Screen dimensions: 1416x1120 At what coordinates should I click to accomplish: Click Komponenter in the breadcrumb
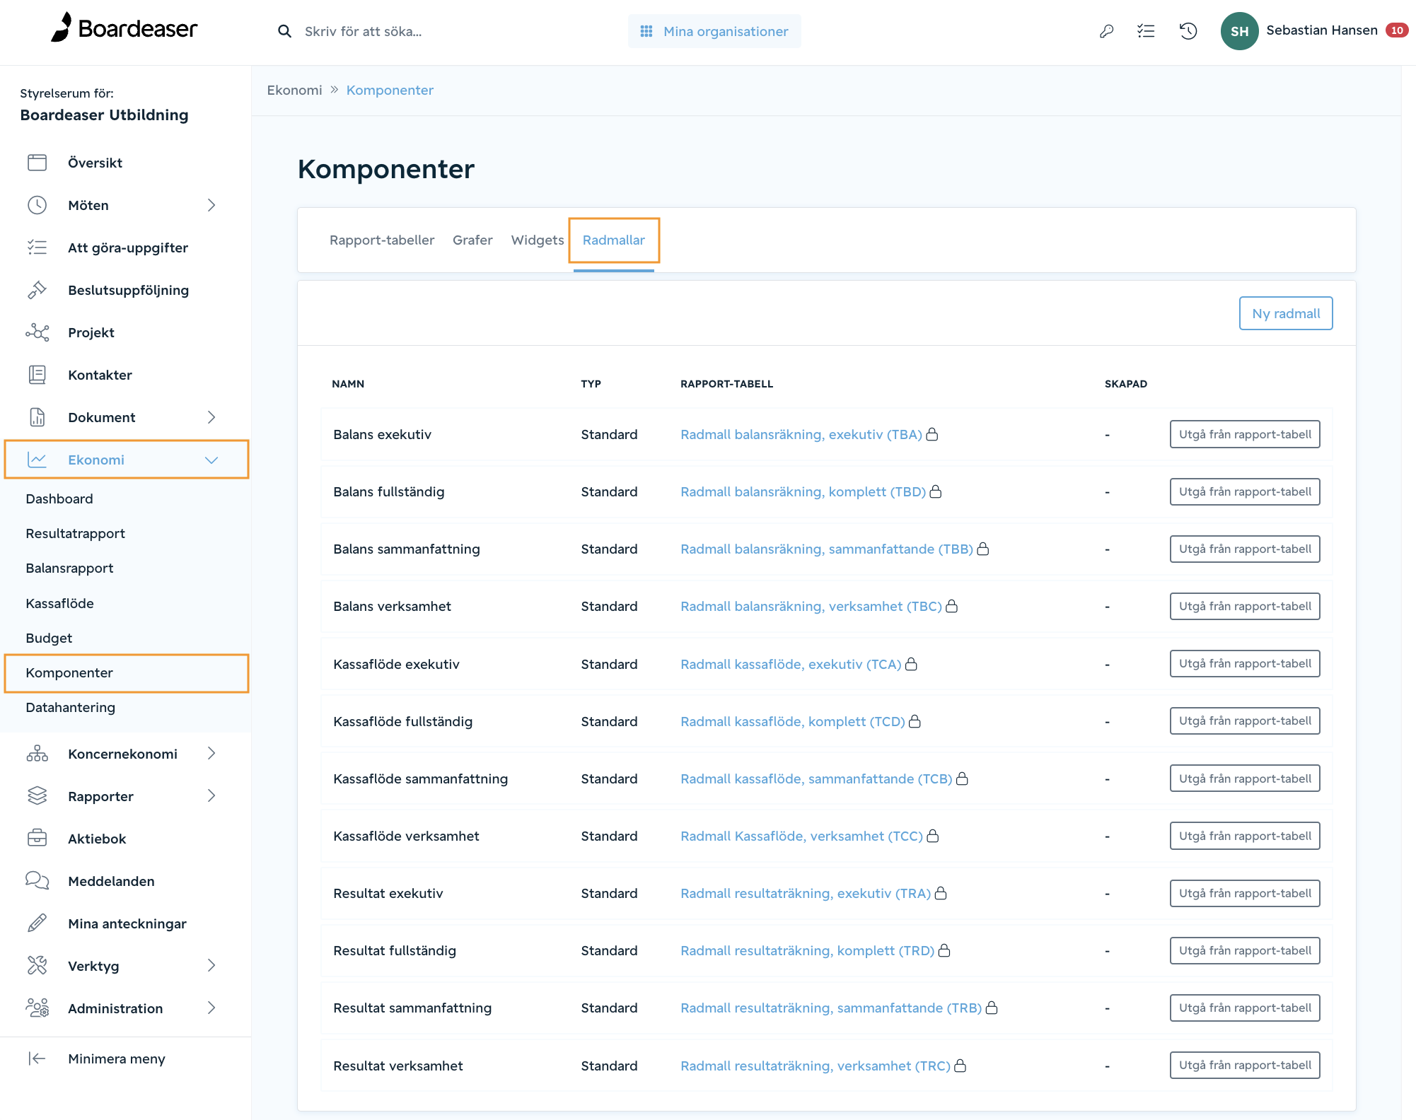point(390,90)
